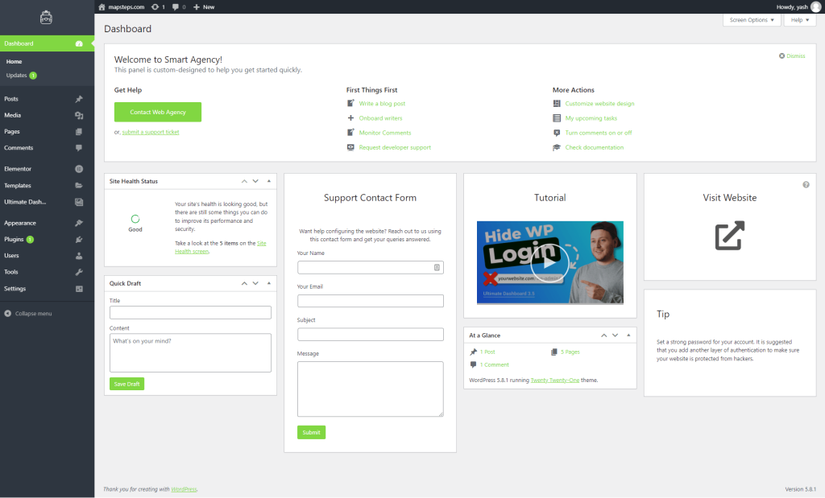Expand the Screen Options dropdown
The image size is (825, 498).
click(x=751, y=19)
